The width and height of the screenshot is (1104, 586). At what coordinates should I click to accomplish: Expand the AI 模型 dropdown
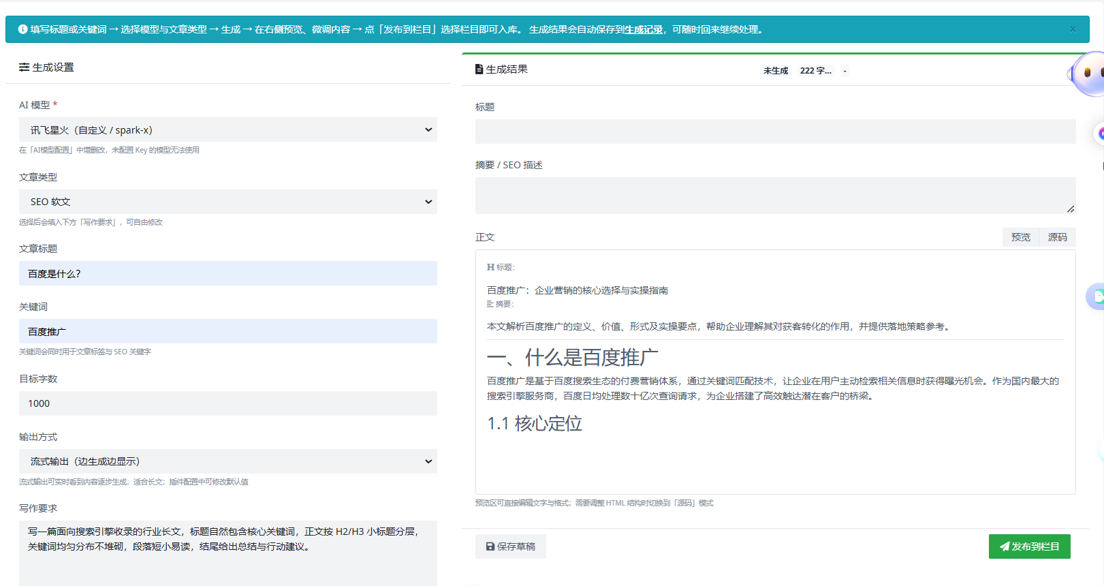(228, 129)
